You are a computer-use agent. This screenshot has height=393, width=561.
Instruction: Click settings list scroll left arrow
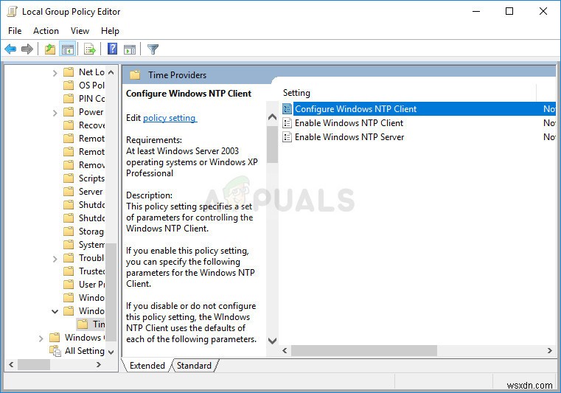(x=285, y=351)
